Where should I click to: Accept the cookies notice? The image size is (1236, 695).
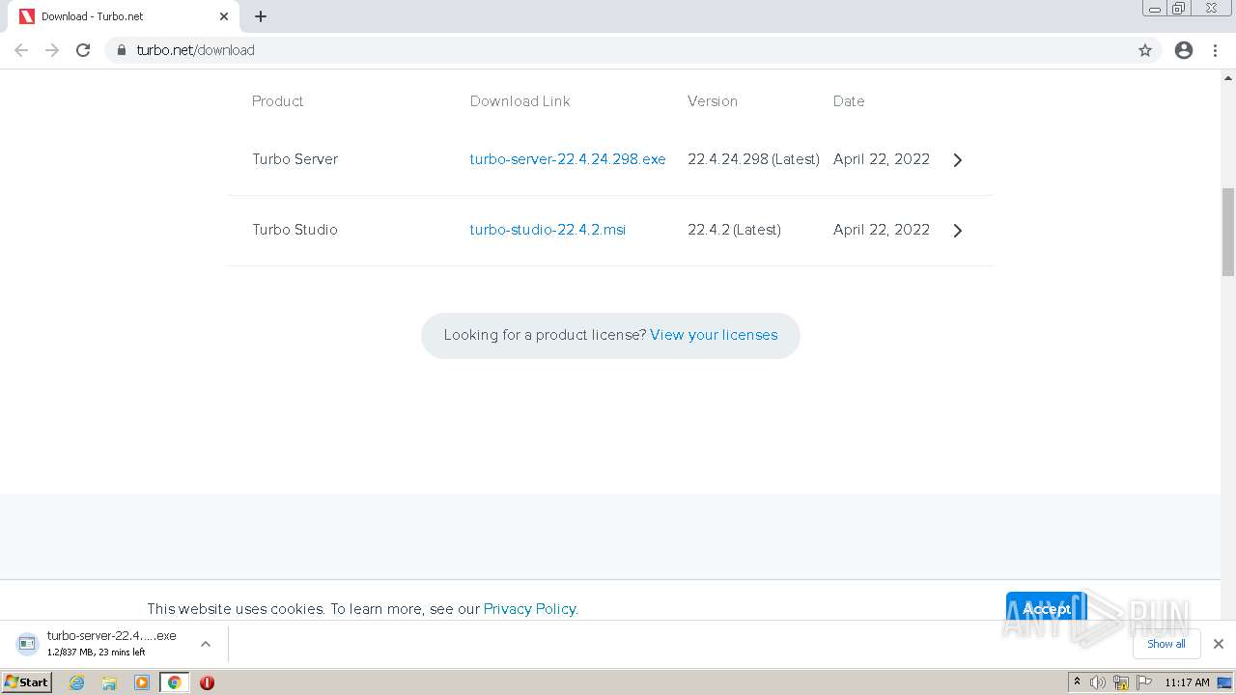point(1047,608)
